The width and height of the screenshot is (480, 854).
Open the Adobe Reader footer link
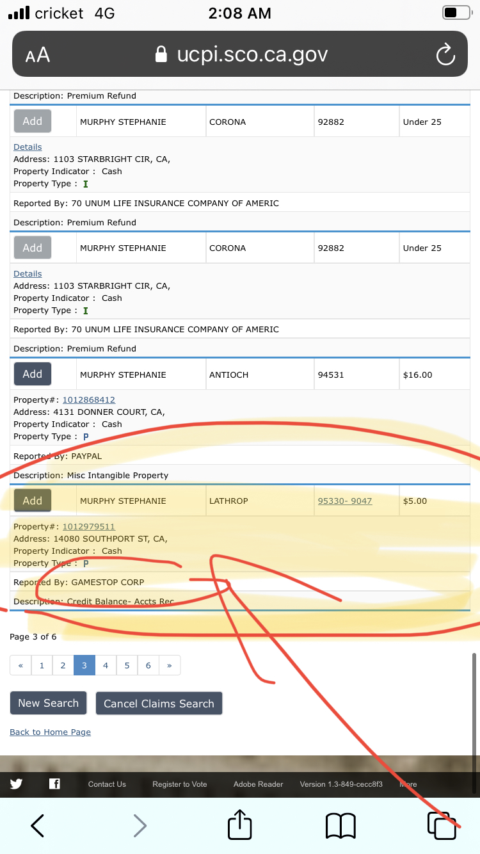(x=258, y=784)
